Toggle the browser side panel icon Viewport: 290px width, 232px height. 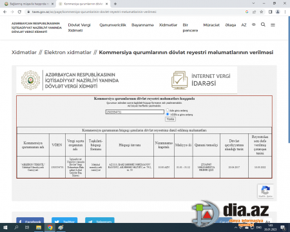tap(271, 12)
